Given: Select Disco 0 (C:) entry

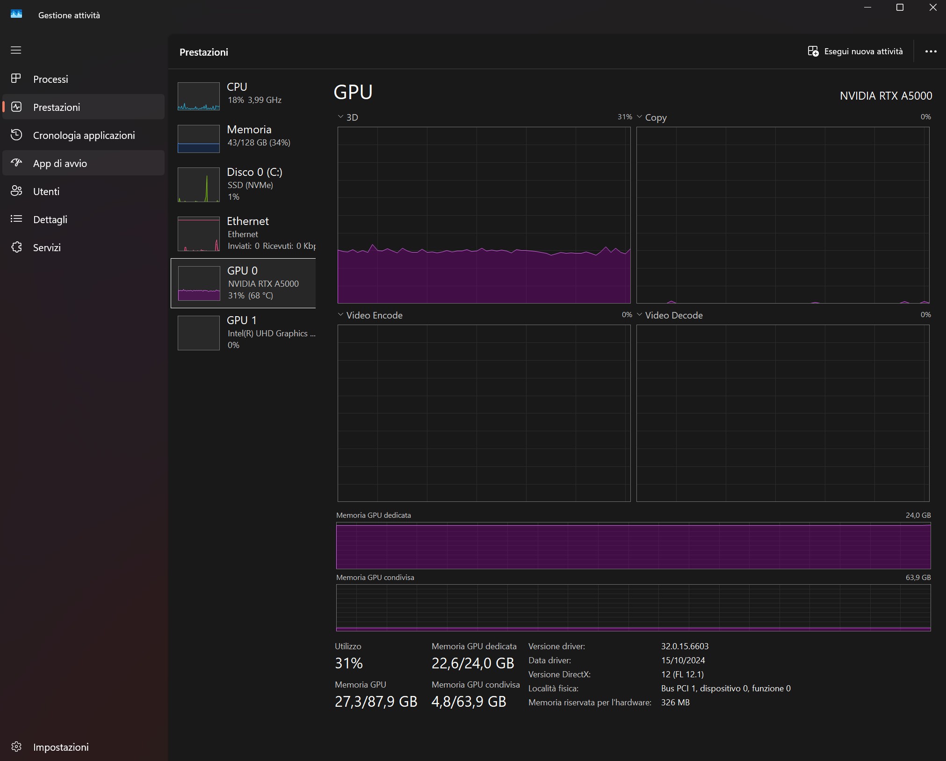Looking at the screenshot, I should pyautogui.click(x=246, y=184).
